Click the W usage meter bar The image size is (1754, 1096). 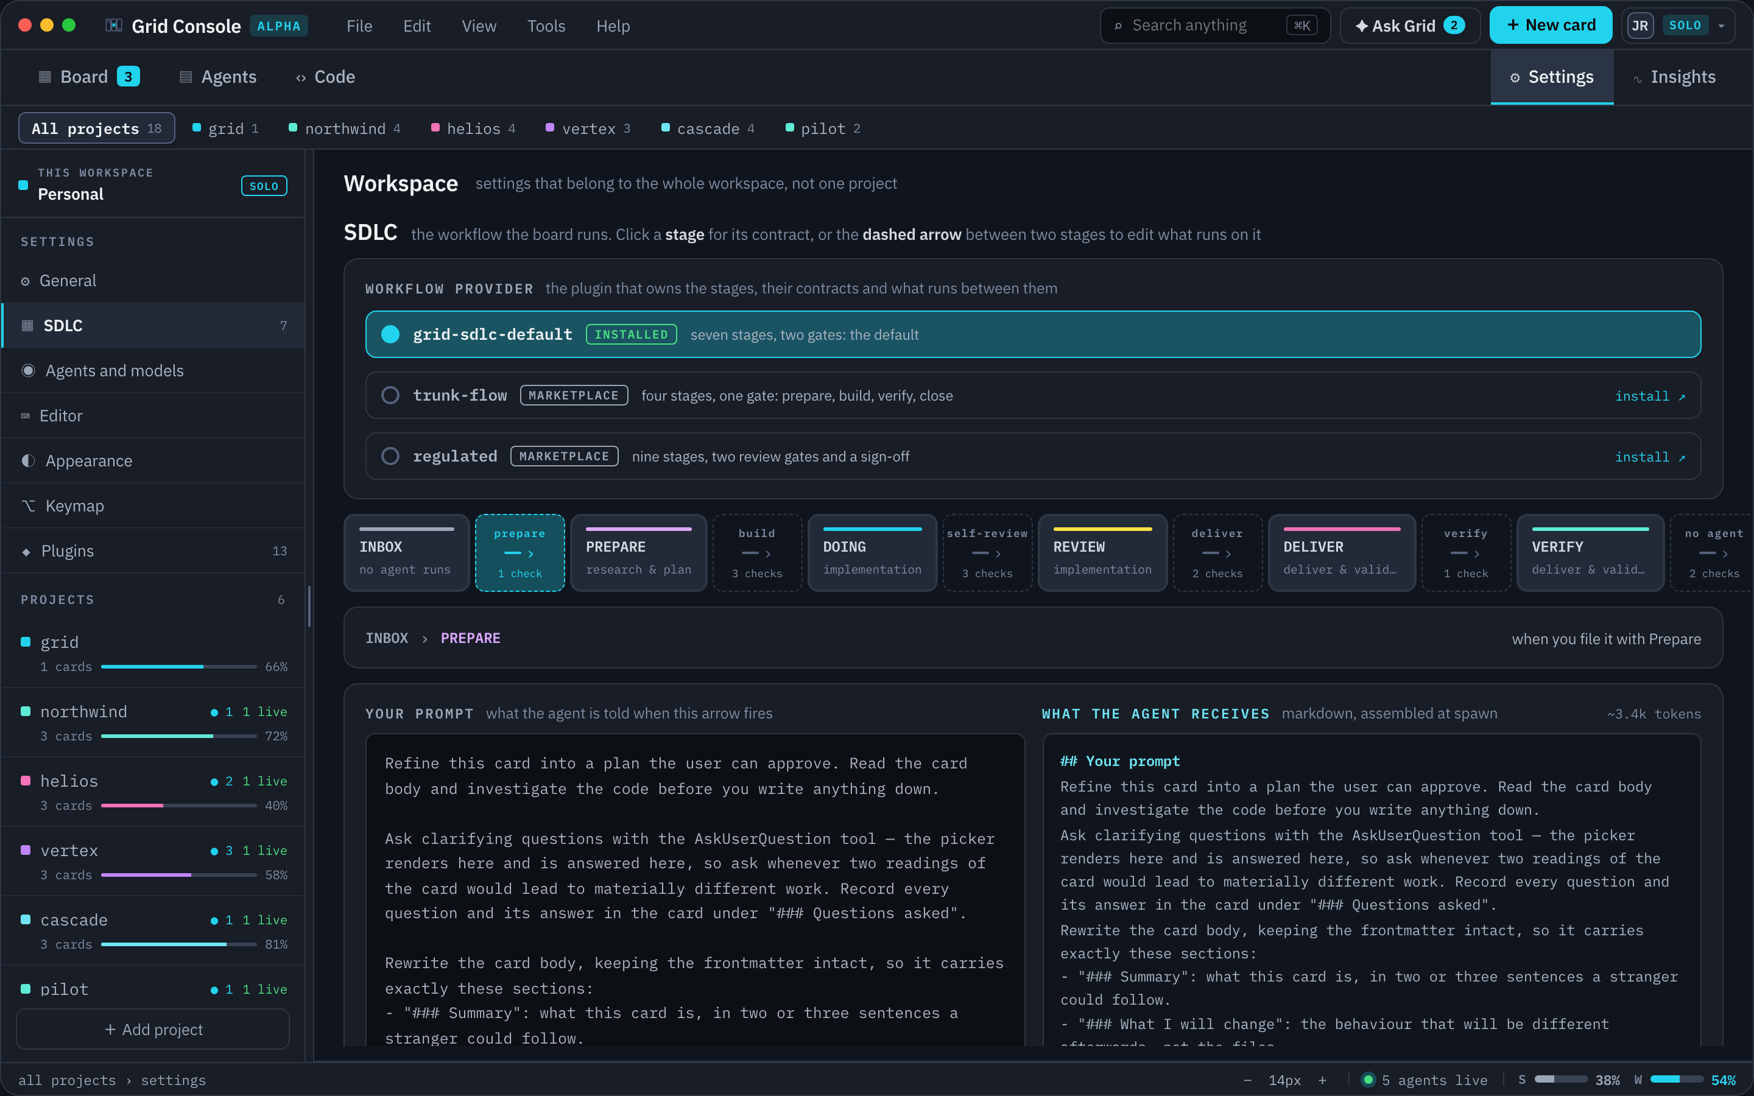coord(1677,1080)
